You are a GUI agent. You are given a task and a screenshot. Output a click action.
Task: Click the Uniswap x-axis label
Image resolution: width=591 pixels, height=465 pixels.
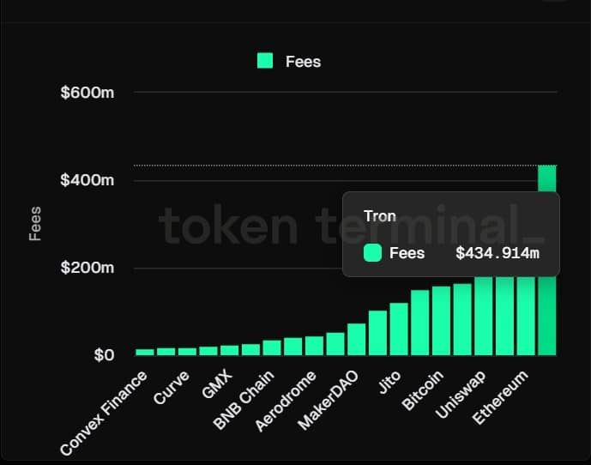[461, 395]
